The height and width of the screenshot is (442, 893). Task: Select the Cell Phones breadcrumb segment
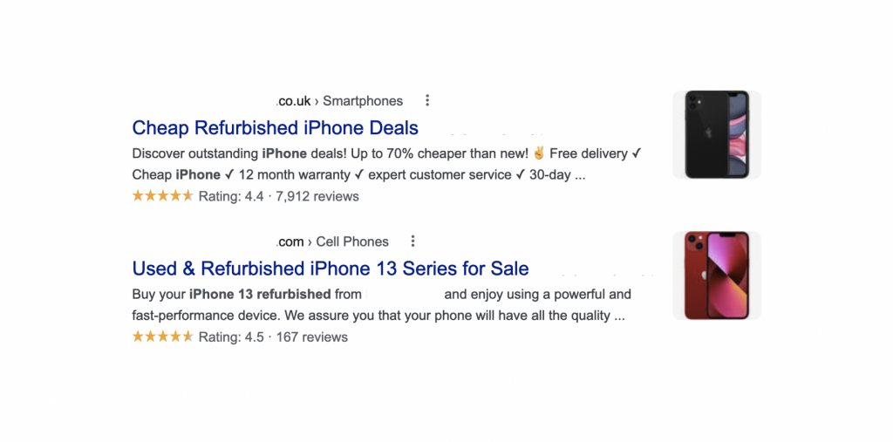(x=352, y=241)
